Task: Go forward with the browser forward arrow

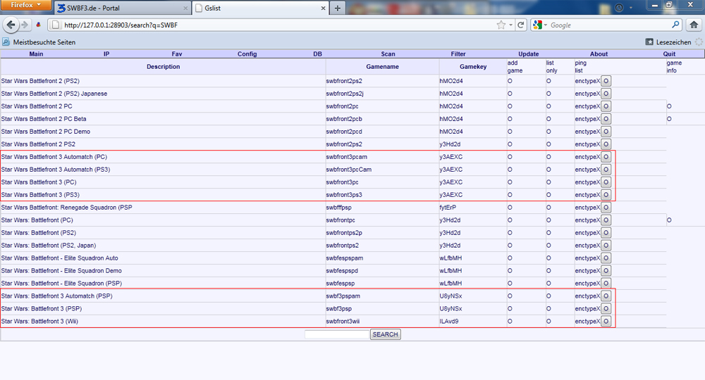Action: [x=25, y=25]
